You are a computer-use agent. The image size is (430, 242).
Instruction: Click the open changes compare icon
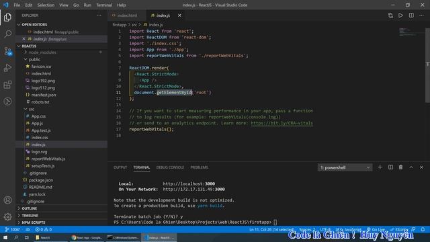(x=390, y=15)
